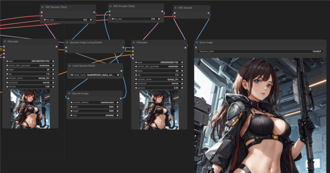The image size is (330, 173).
Task: Open the upscale_method dropdown showing nearest-exact
Action: [95, 102]
